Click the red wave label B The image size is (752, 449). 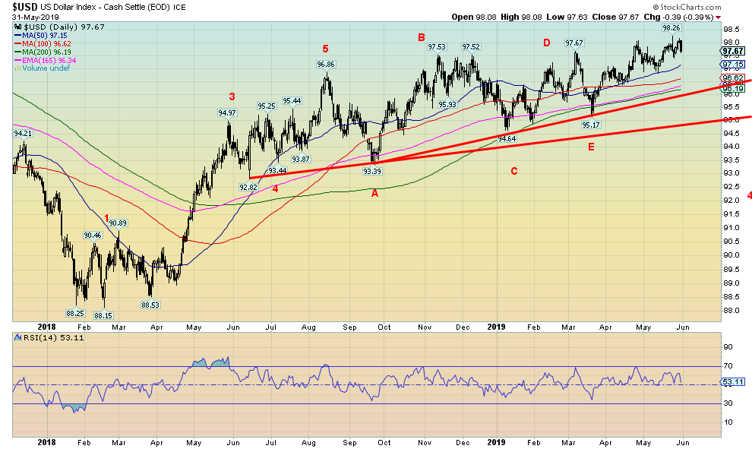pos(421,37)
